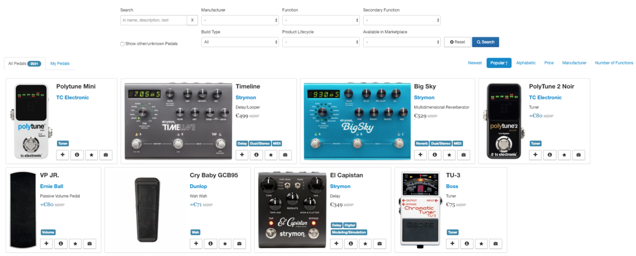
Task: Star the TU-3 tuner pedal
Action: click(482, 244)
